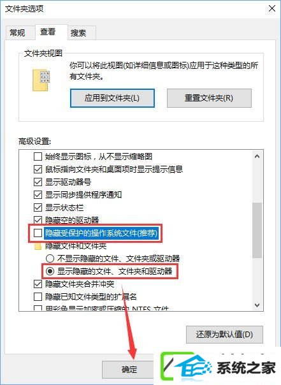Click the 应用到文件夹(L) button
Viewport: 281px width, 385px height.
click(x=112, y=98)
